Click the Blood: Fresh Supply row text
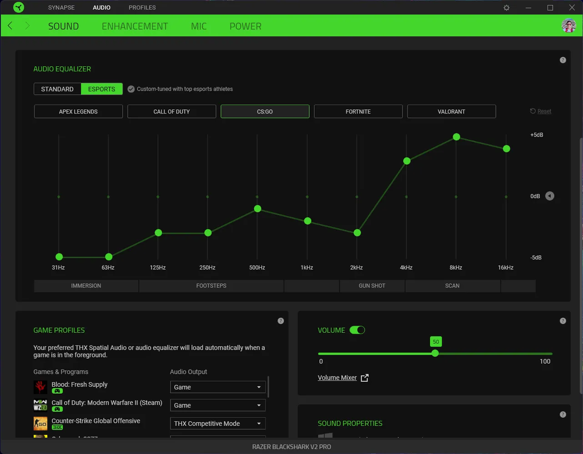 pos(80,385)
